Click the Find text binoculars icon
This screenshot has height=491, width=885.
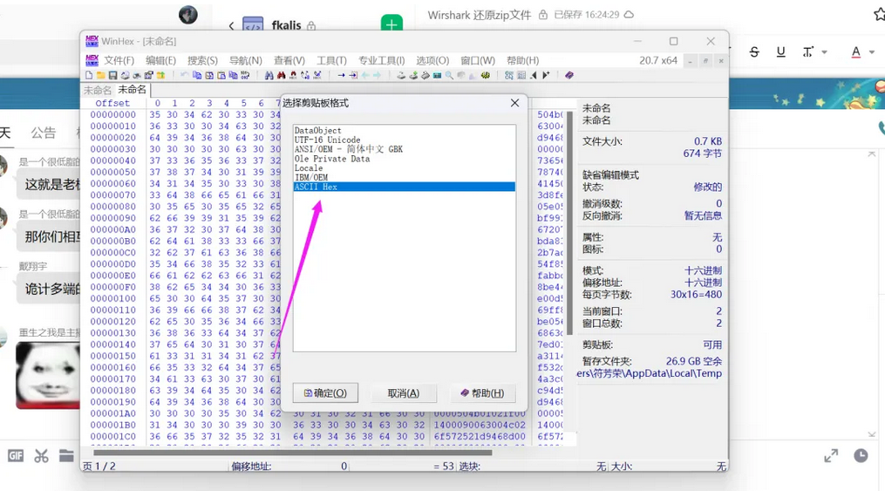pyautogui.click(x=269, y=75)
